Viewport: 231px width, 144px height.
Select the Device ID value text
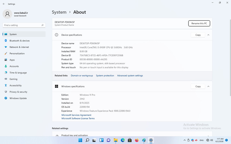click(x=101, y=56)
